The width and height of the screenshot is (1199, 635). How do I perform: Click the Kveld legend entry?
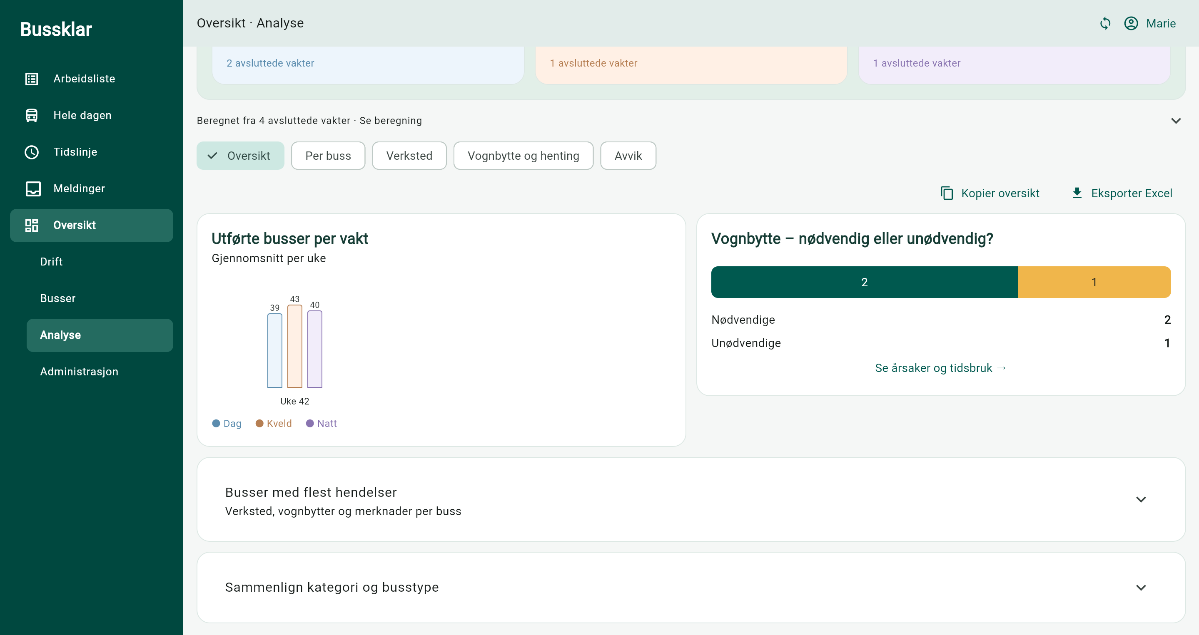(x=274, y=424)
